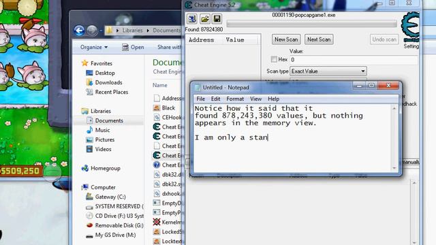Viewport: 436px width, 245px height.
Task: Open My GS Drive (M:)
Action: point(115,235)
